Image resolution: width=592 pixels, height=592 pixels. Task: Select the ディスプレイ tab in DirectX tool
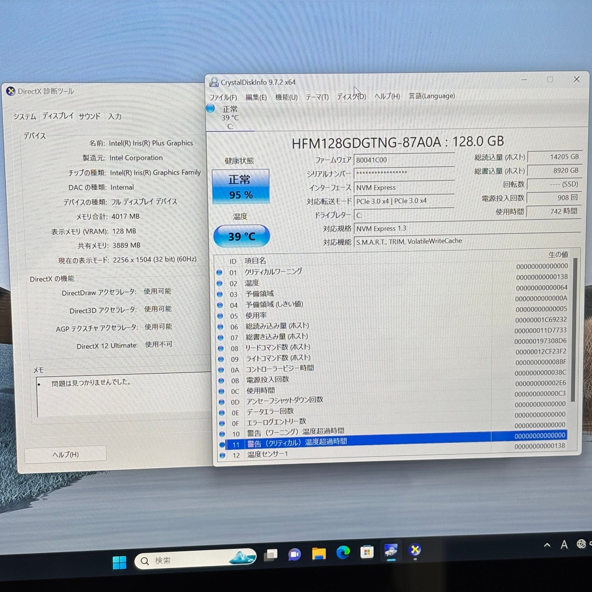click(58, 116)
